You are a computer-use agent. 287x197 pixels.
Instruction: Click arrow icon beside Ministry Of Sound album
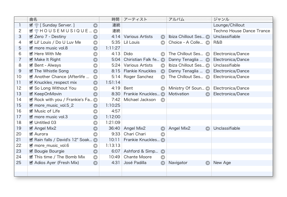click(208, 88)
